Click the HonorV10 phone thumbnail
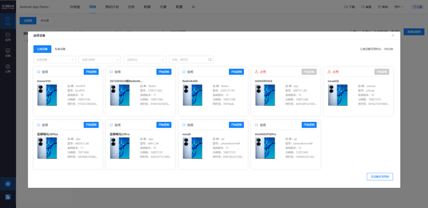428x208 pixels. [47, 95]
